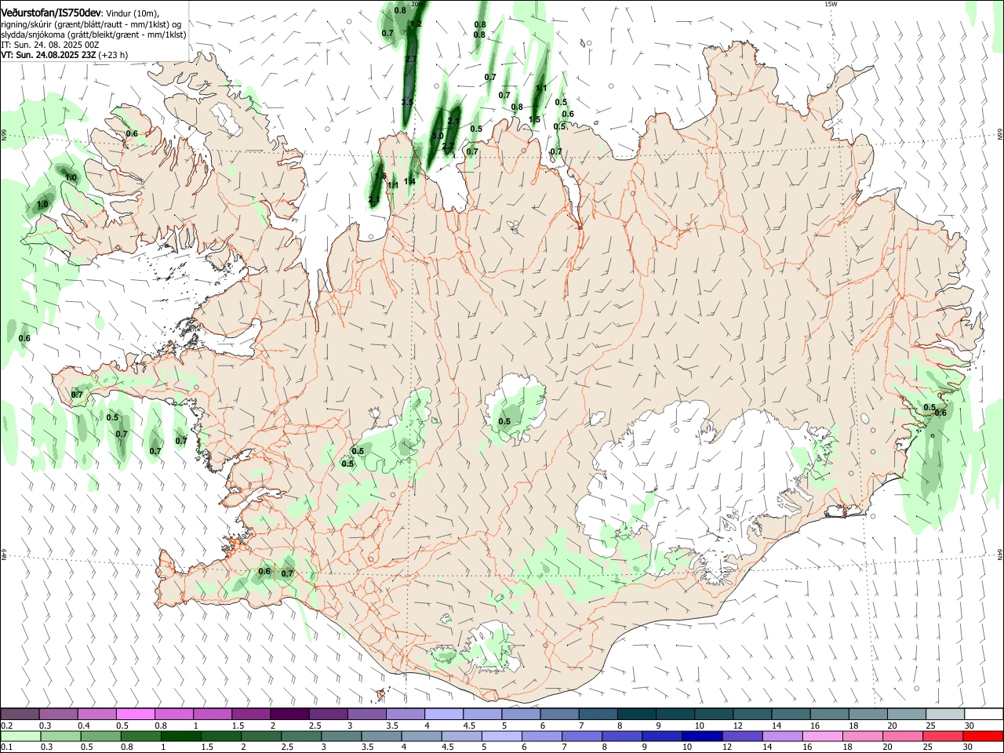
Task: Select the light green 0.3 swatch in lower row
Action: tap(60, 736)
